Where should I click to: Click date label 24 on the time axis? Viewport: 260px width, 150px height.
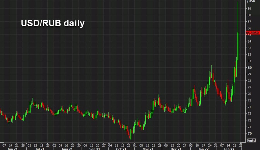coord(210,145)
